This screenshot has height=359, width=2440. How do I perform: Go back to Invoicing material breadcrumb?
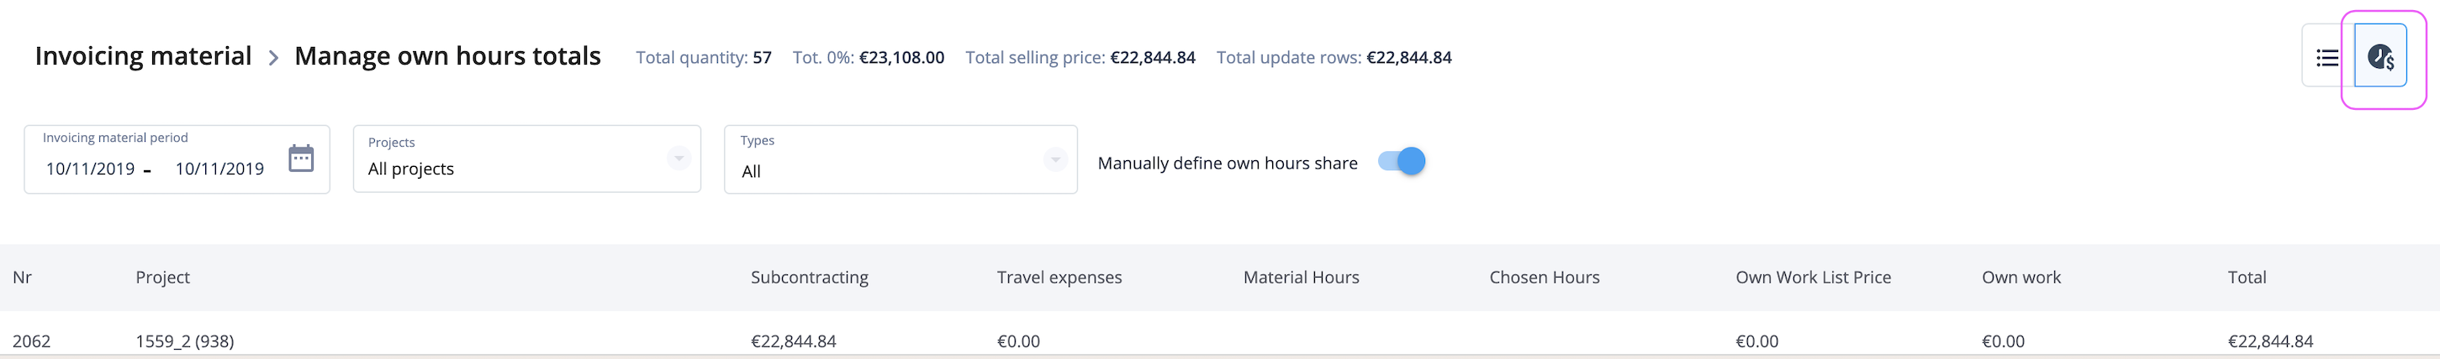click(143, 57)
